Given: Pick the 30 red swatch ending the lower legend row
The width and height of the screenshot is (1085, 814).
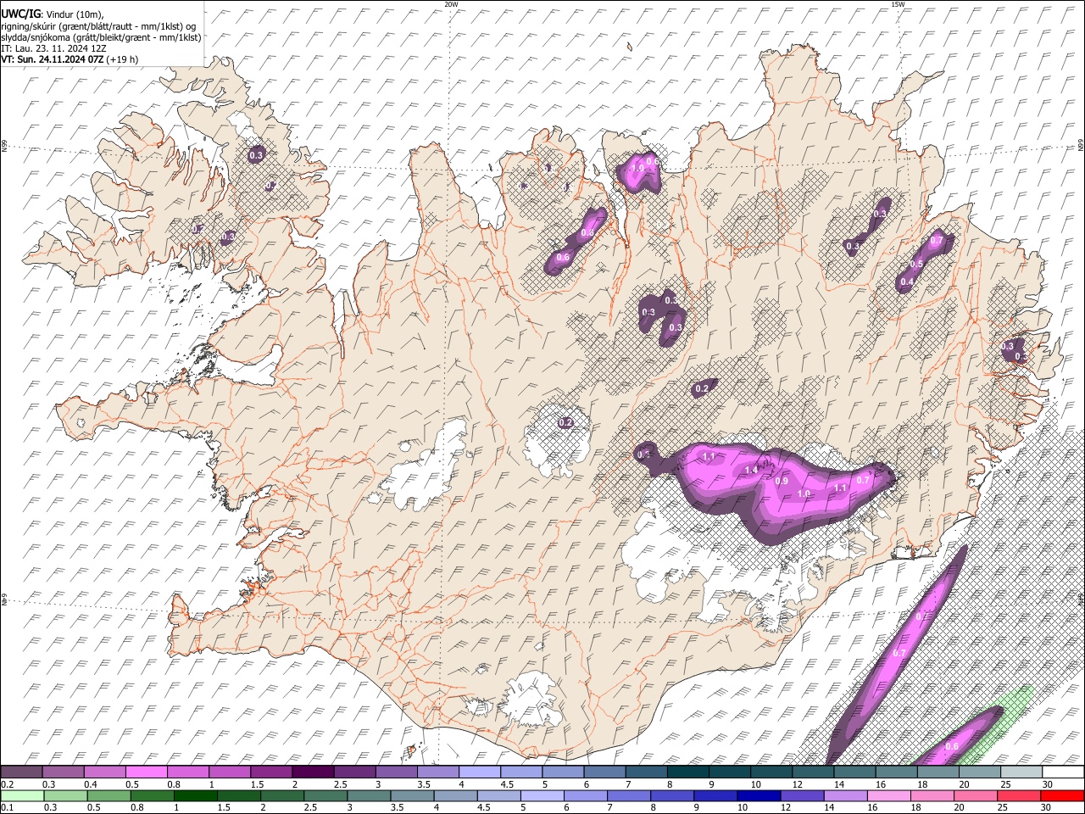Looking at the screenshot, I should pyautogui.click(x=1063, y=795).
